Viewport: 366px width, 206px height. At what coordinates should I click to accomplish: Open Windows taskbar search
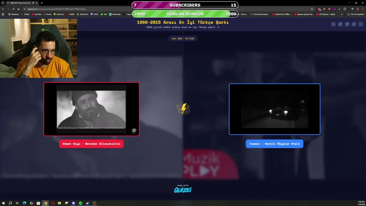pos(10,203)
